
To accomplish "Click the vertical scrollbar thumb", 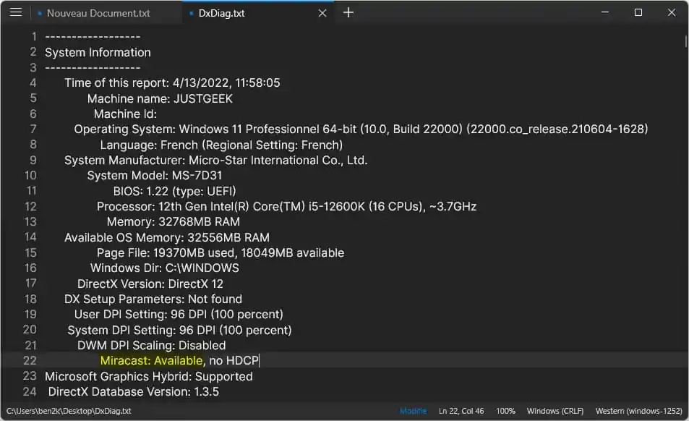I will (x=685, y=42).
